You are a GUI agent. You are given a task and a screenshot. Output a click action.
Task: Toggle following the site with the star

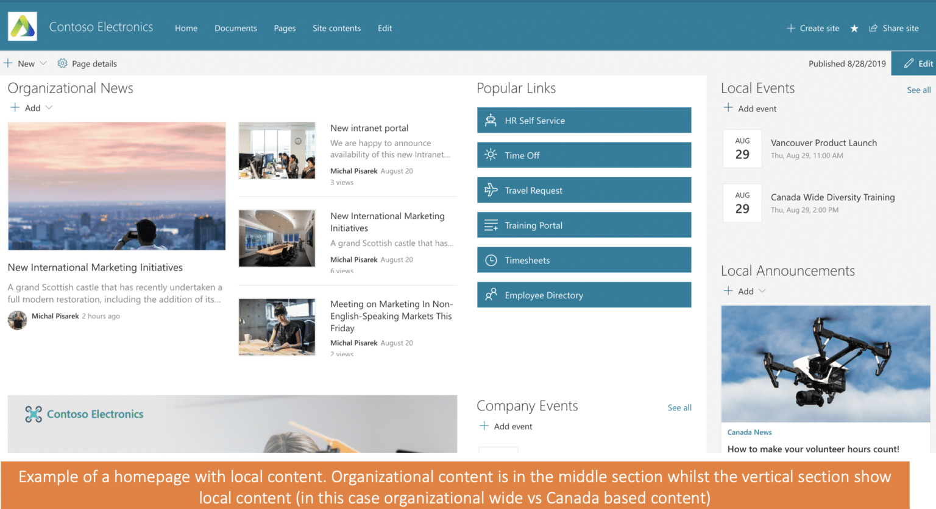pos(854,28)
